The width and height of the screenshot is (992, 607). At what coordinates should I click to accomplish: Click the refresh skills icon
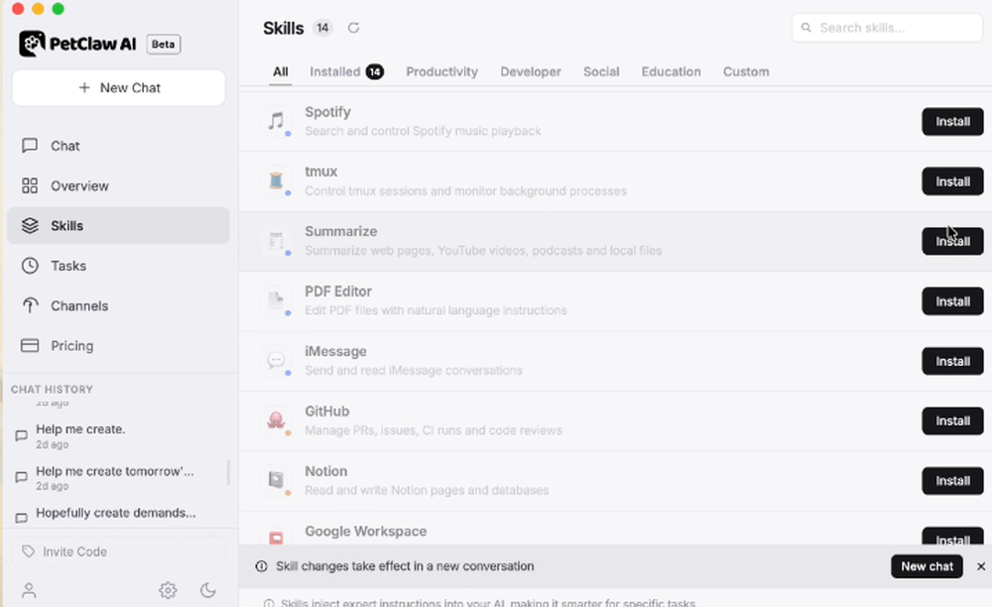point(354,28)
